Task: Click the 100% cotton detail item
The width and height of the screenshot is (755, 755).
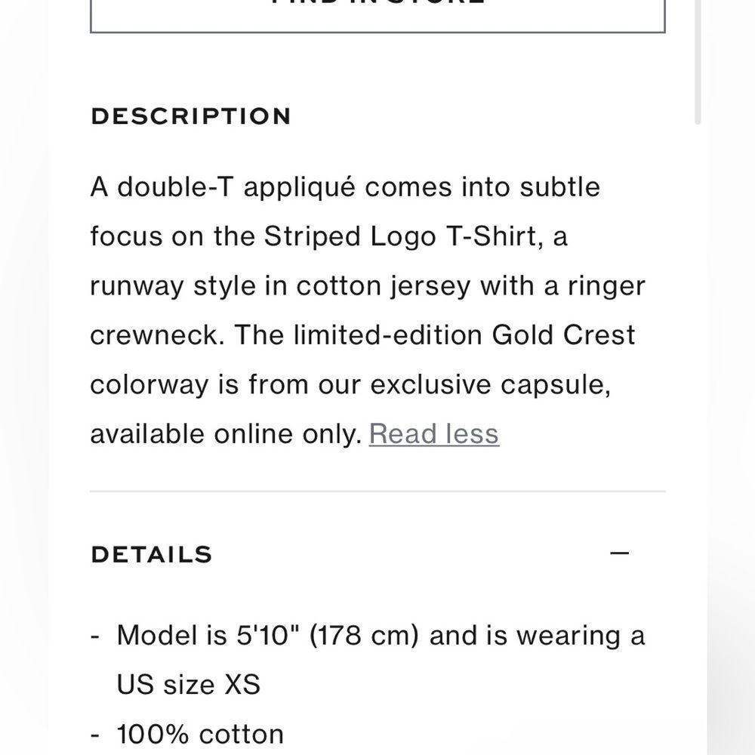Action: pyautogui.click(x=200, y=735)
